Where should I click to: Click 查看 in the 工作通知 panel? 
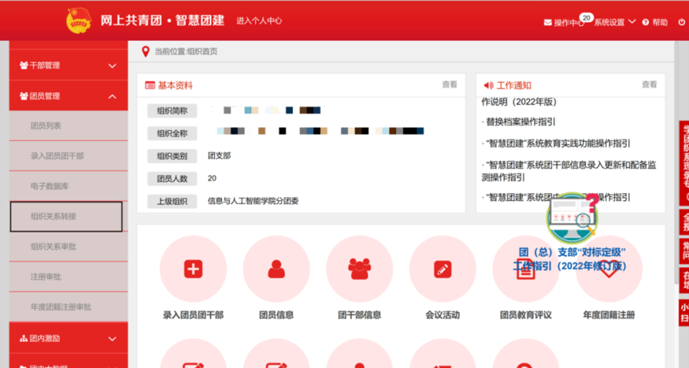[x=649, y=85]
